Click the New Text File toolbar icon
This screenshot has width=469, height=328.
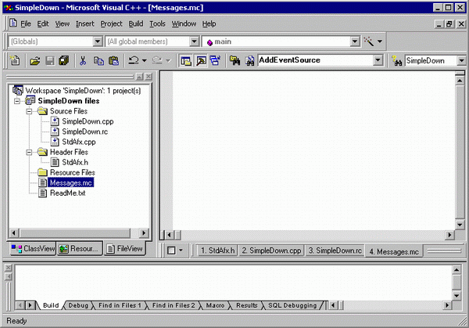14,60
